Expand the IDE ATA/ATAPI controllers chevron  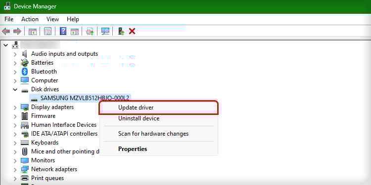[15, 134]
